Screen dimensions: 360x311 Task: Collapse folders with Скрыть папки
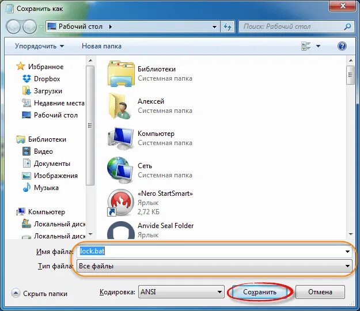tap(39, 294)
